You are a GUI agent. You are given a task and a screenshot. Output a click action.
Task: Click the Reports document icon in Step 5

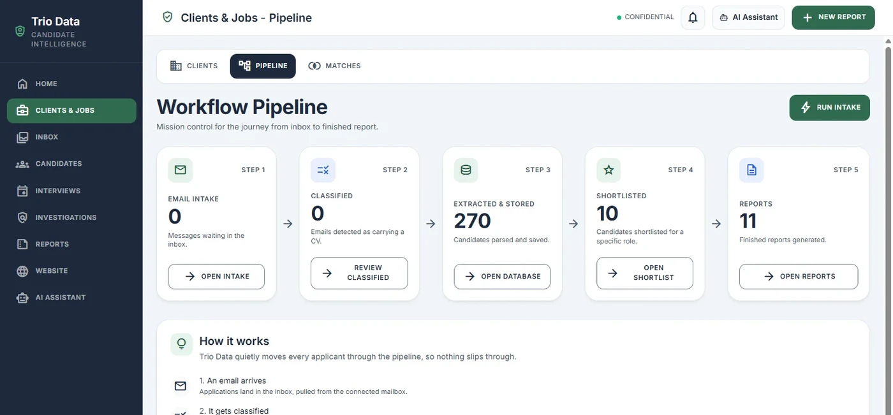[751, 170]
